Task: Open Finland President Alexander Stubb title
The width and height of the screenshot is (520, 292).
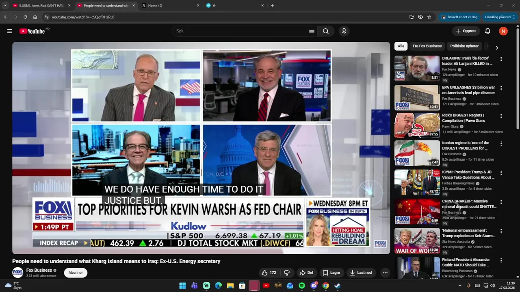Action: (x=466, y=262)
